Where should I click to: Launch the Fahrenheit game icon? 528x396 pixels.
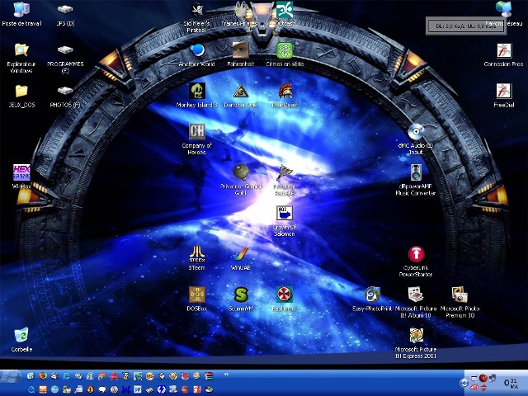[240, 55]
